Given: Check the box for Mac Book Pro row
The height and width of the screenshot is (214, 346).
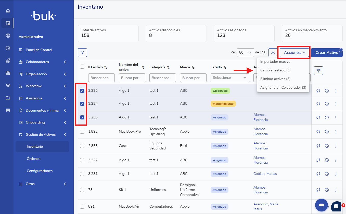Looking at the screenshot, I should (82, 132).
